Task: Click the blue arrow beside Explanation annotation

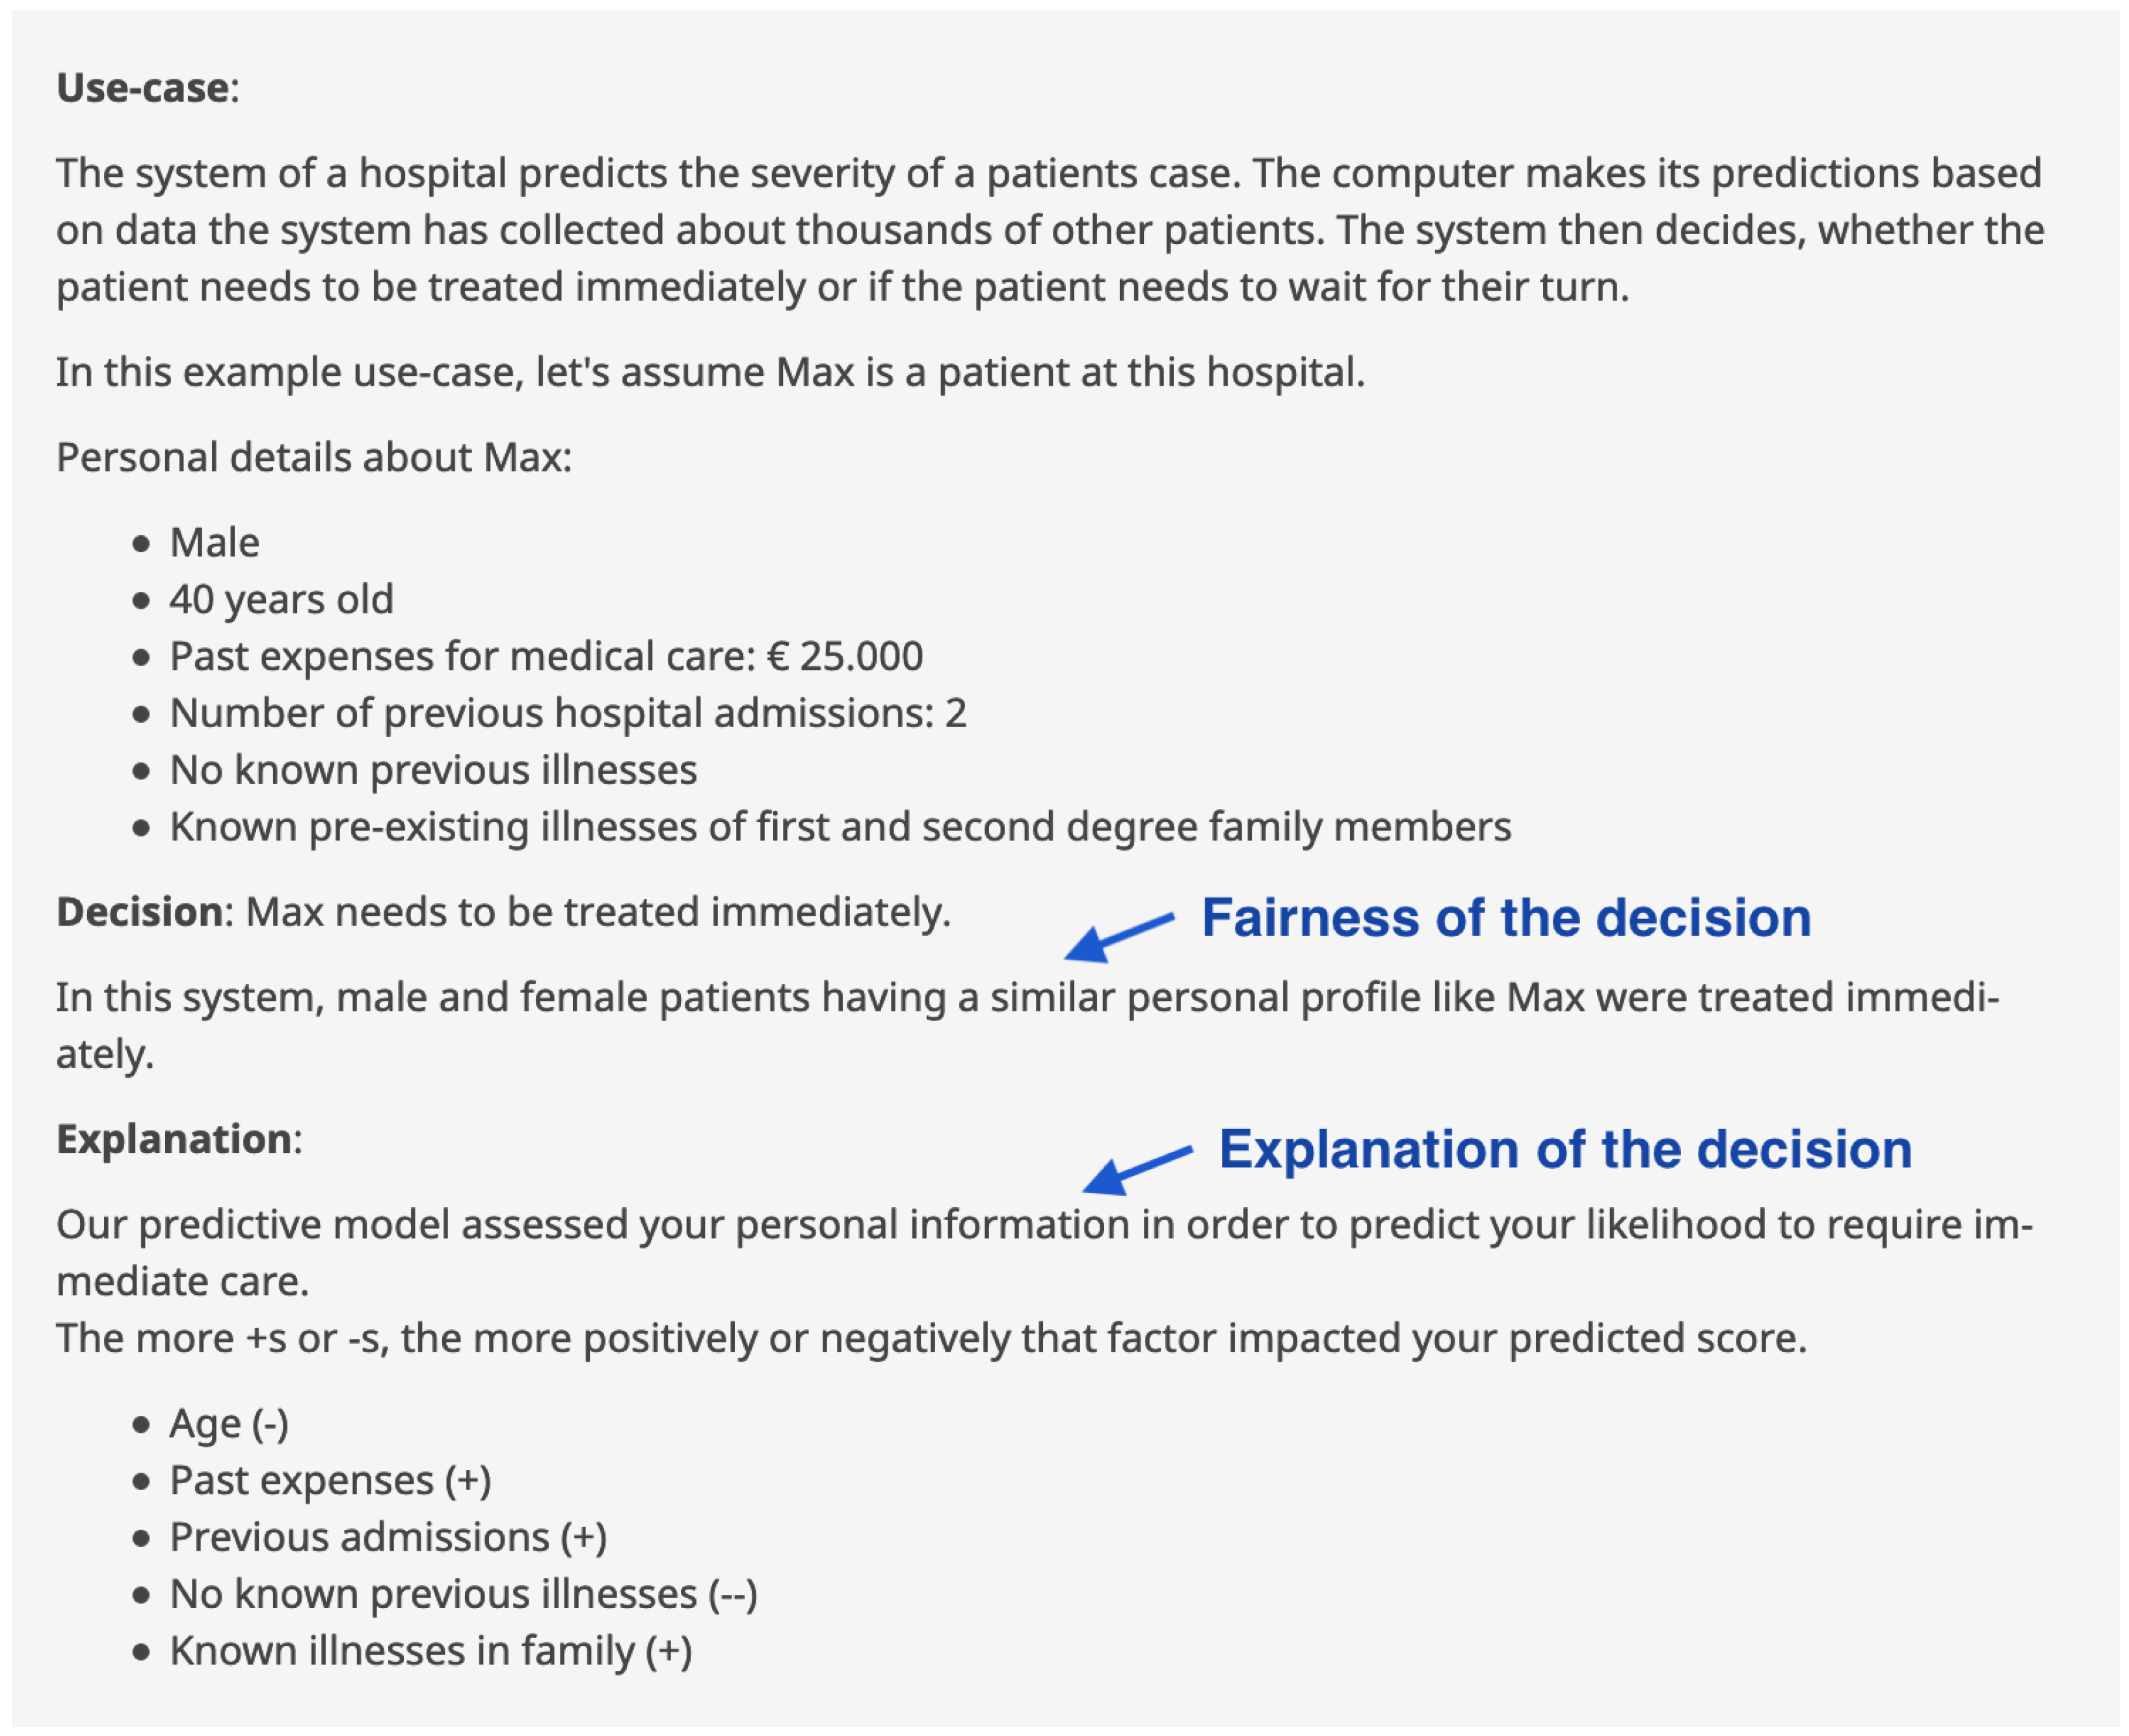Action: [1135, 1169]
